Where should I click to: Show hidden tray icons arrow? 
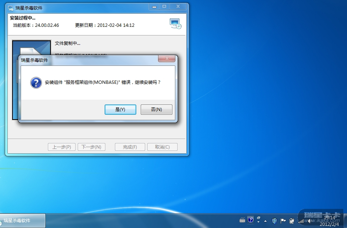click(265, 221)
